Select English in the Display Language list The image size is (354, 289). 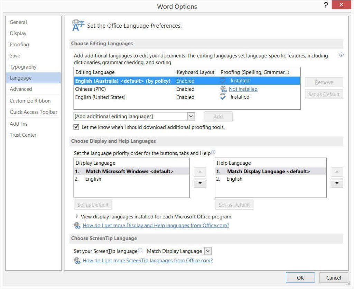tap(132, 179)
